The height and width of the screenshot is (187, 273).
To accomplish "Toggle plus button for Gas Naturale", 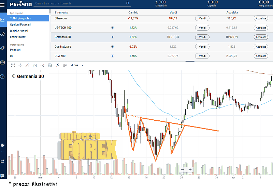I will tap(112, 47).
